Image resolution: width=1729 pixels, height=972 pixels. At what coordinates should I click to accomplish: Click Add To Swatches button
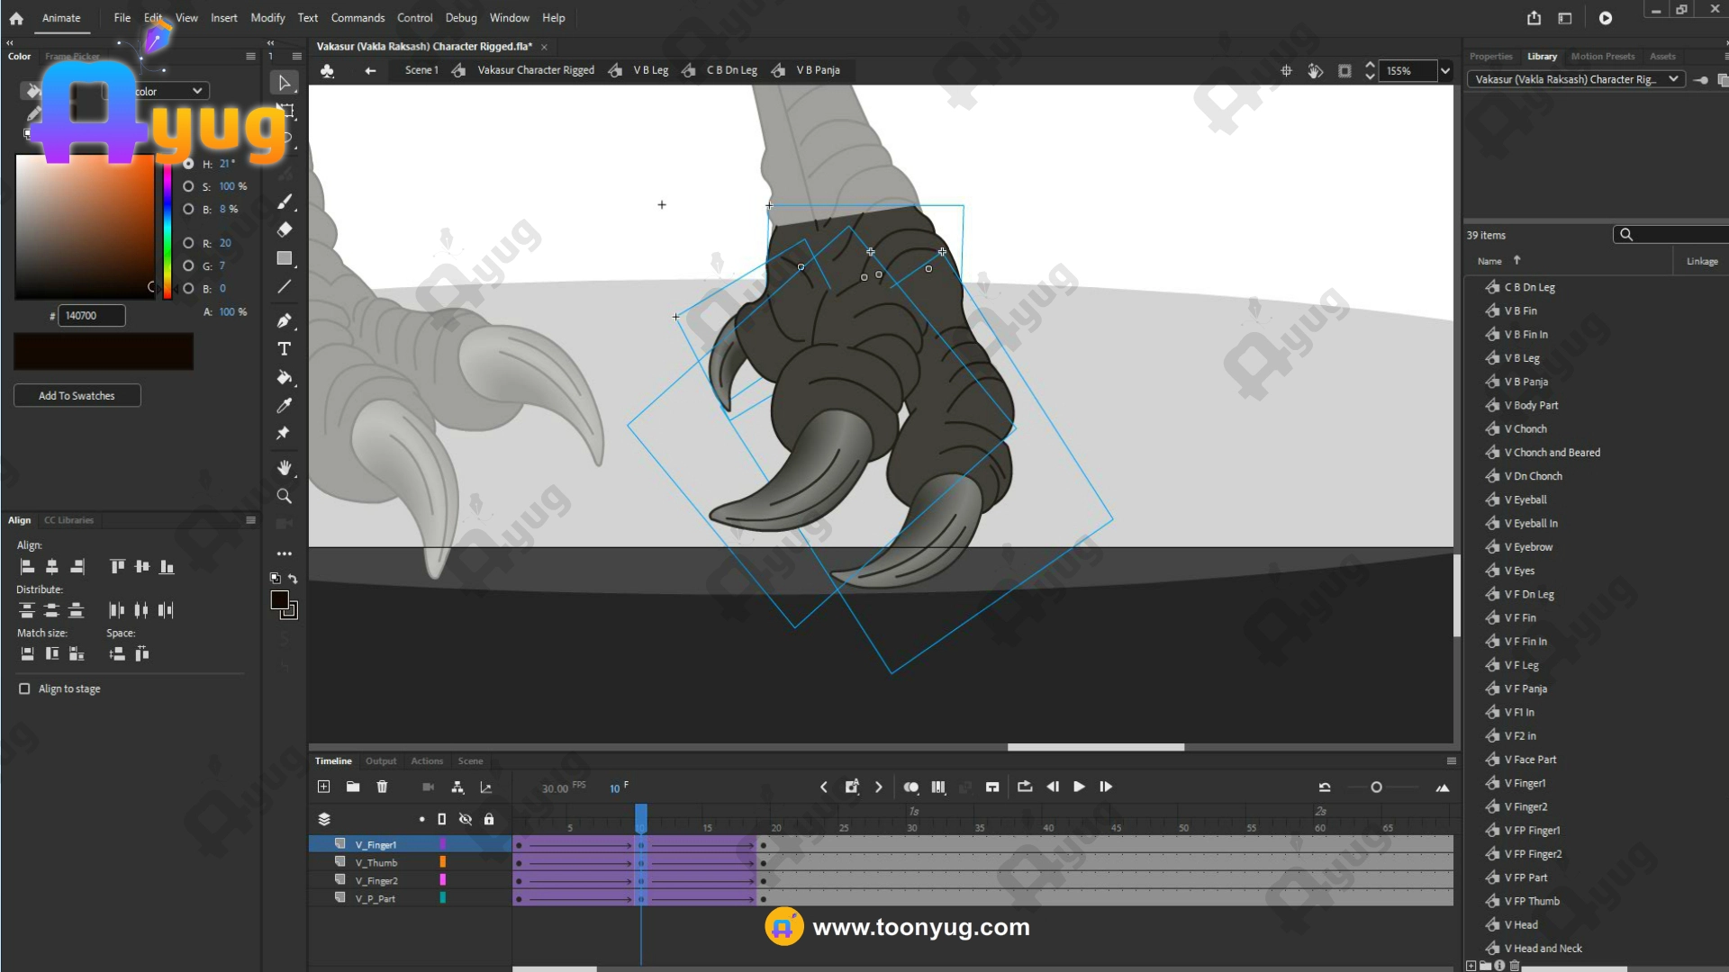tap(77, 395)
